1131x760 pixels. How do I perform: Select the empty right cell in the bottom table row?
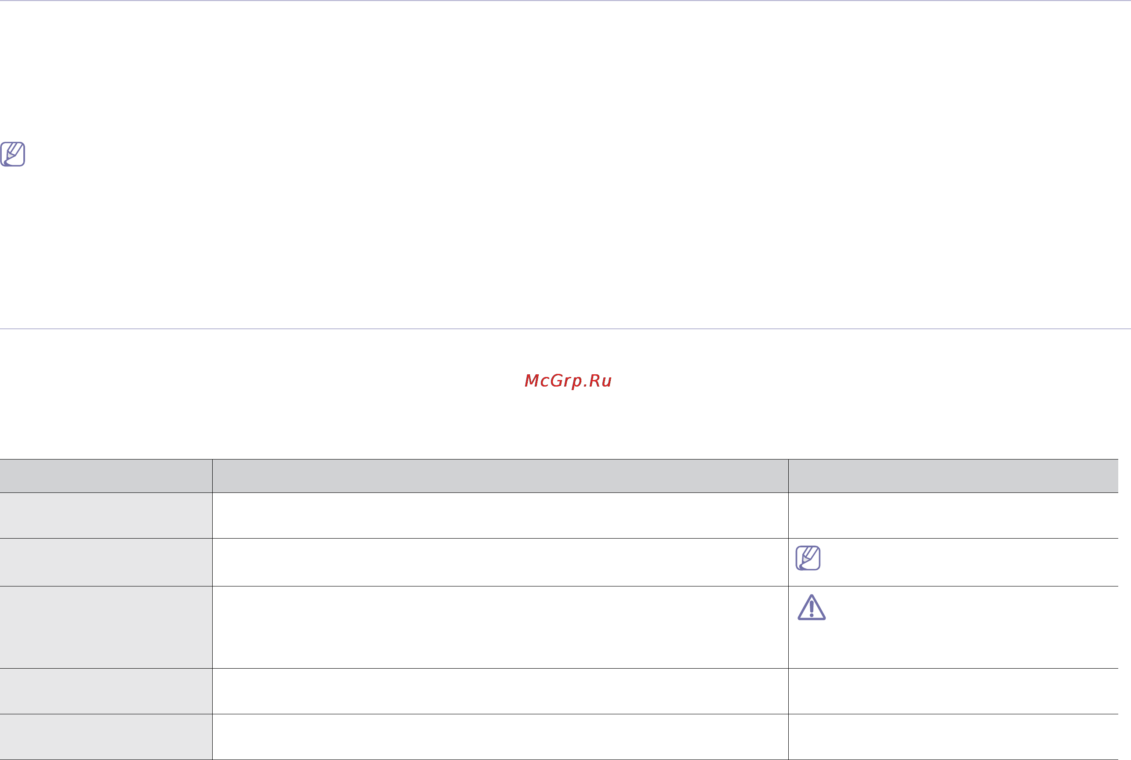[953, 737]
